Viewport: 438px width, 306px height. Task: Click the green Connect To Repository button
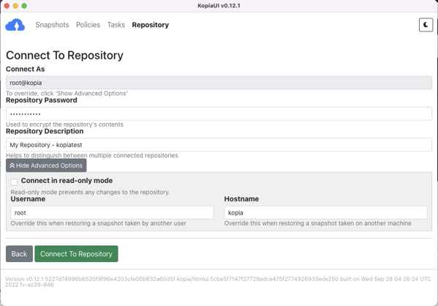[x=76, y=254]
